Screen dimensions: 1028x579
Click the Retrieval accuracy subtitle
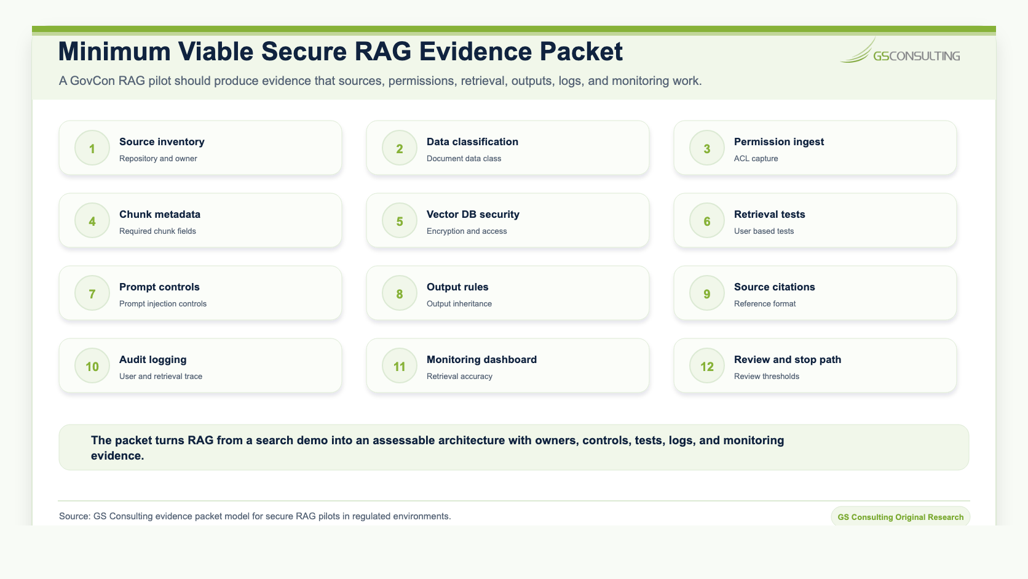point(459,377)
